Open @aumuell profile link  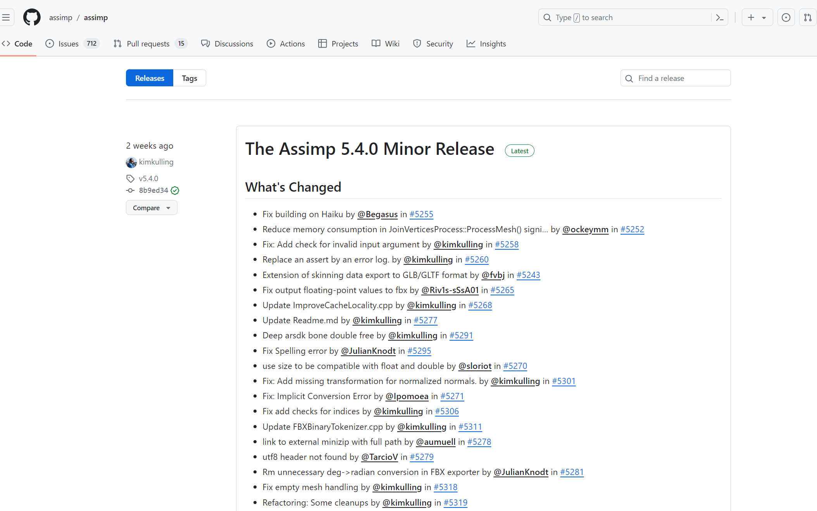pos(436,442)
